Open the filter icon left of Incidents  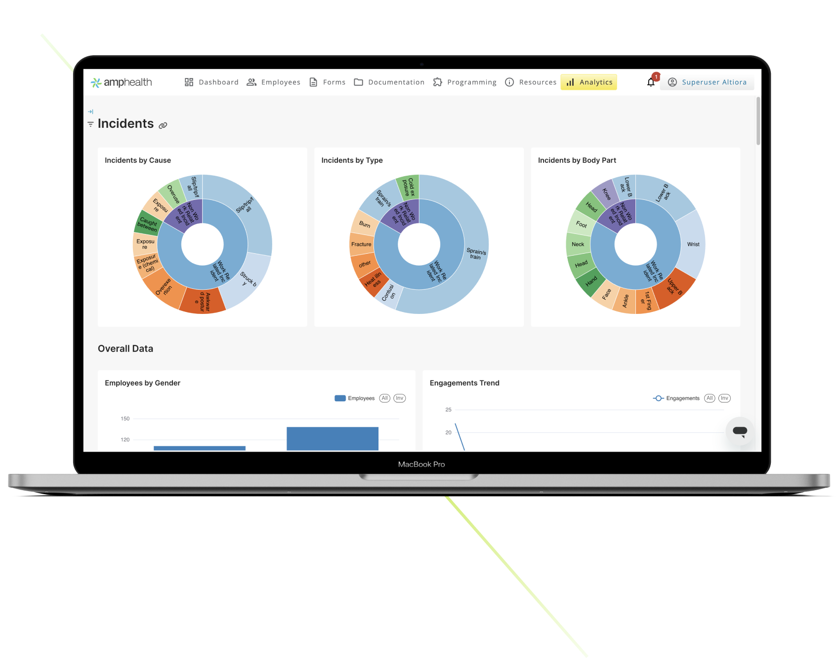pyautogui.click(x=90, y=124)
